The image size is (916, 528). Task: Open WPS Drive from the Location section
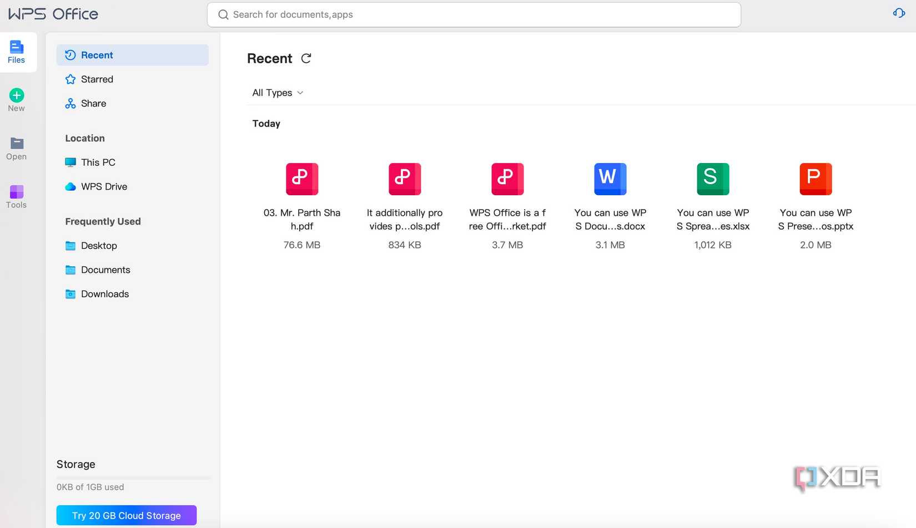[x=104, y=186]
